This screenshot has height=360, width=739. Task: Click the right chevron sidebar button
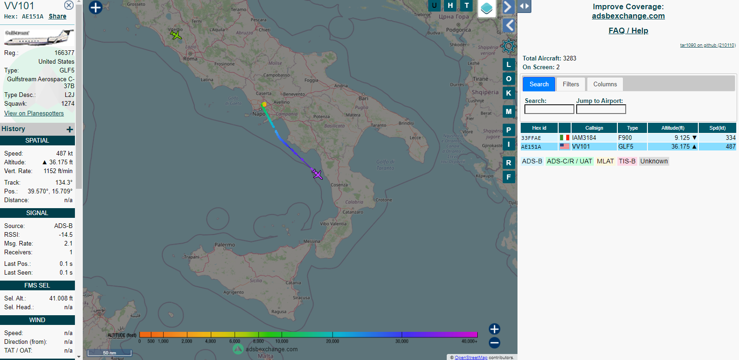[508, 6]
